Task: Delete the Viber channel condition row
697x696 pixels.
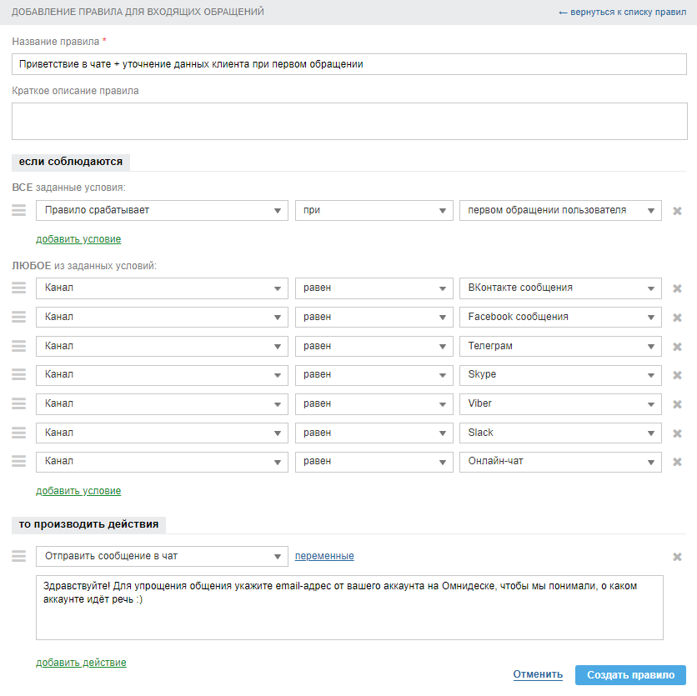Action: [677, 404]
